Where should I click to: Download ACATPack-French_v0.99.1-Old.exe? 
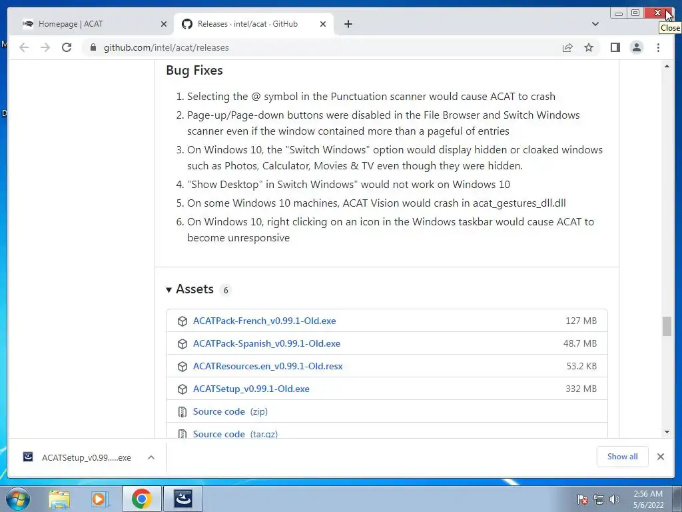pos(264,321)
